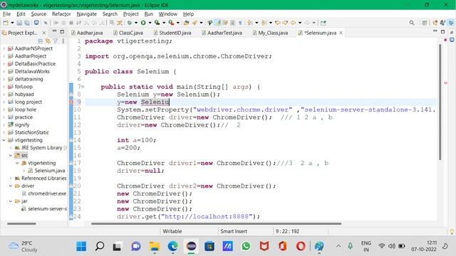Expand the DeltaBasicPractice project node
Viewport: 456px width, 256px height.
[4, 64]
